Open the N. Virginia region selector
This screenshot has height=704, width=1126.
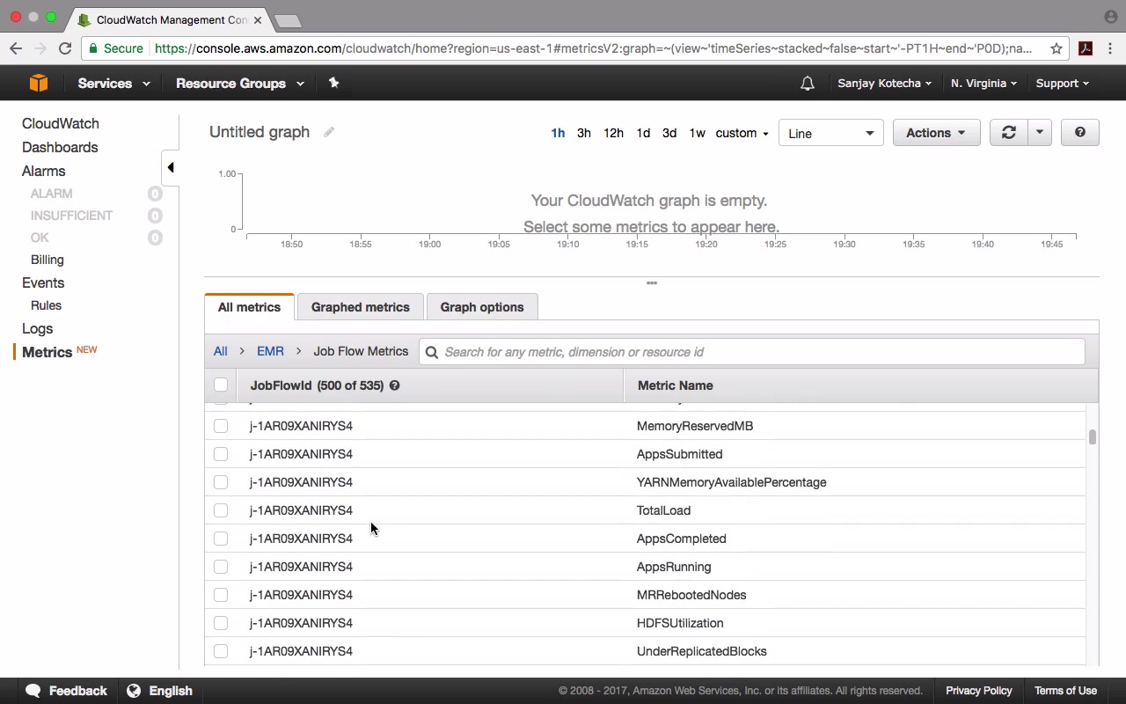click(983, 84)
